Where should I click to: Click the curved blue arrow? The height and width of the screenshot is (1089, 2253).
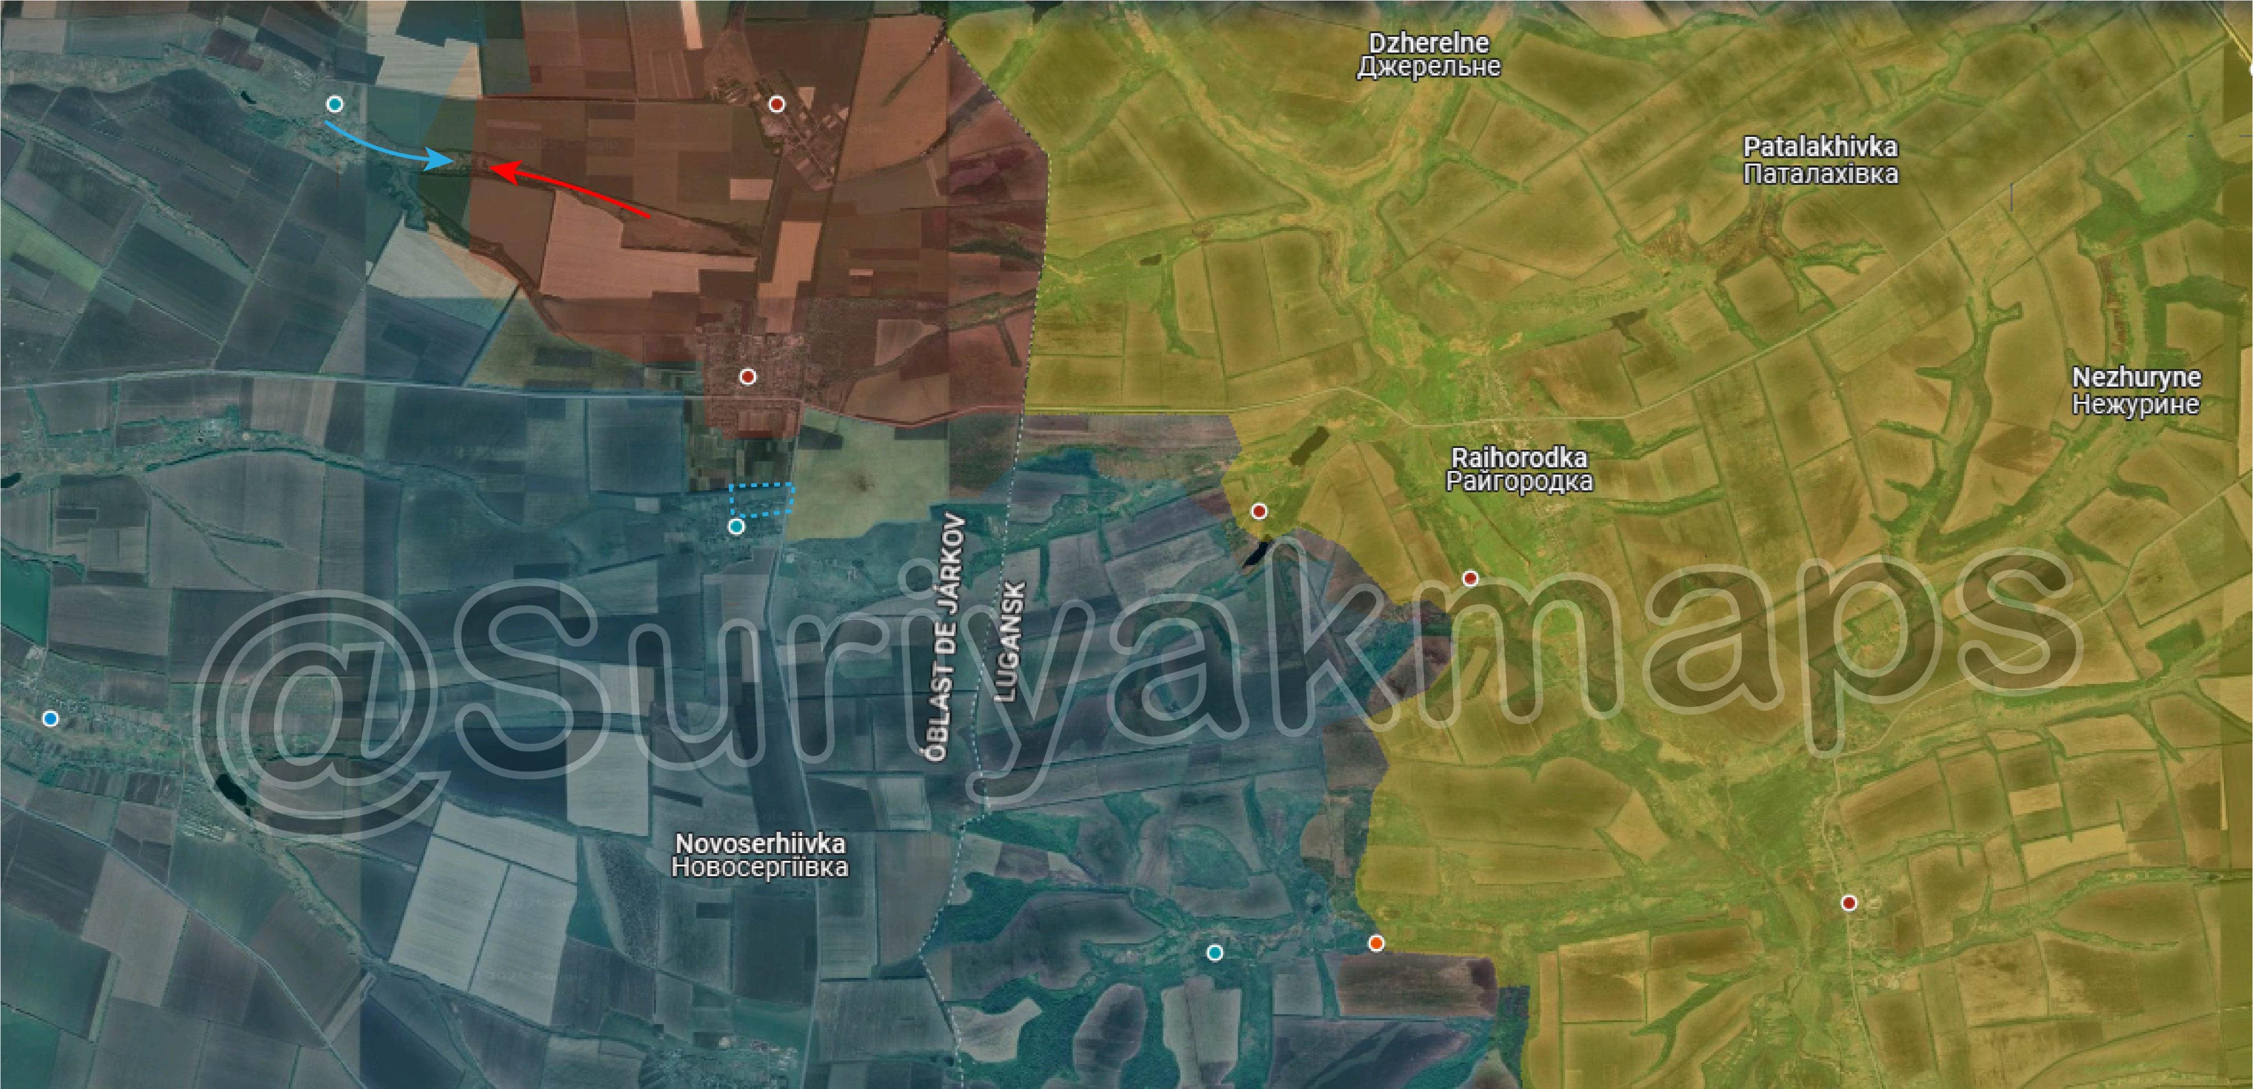(385, 150)
